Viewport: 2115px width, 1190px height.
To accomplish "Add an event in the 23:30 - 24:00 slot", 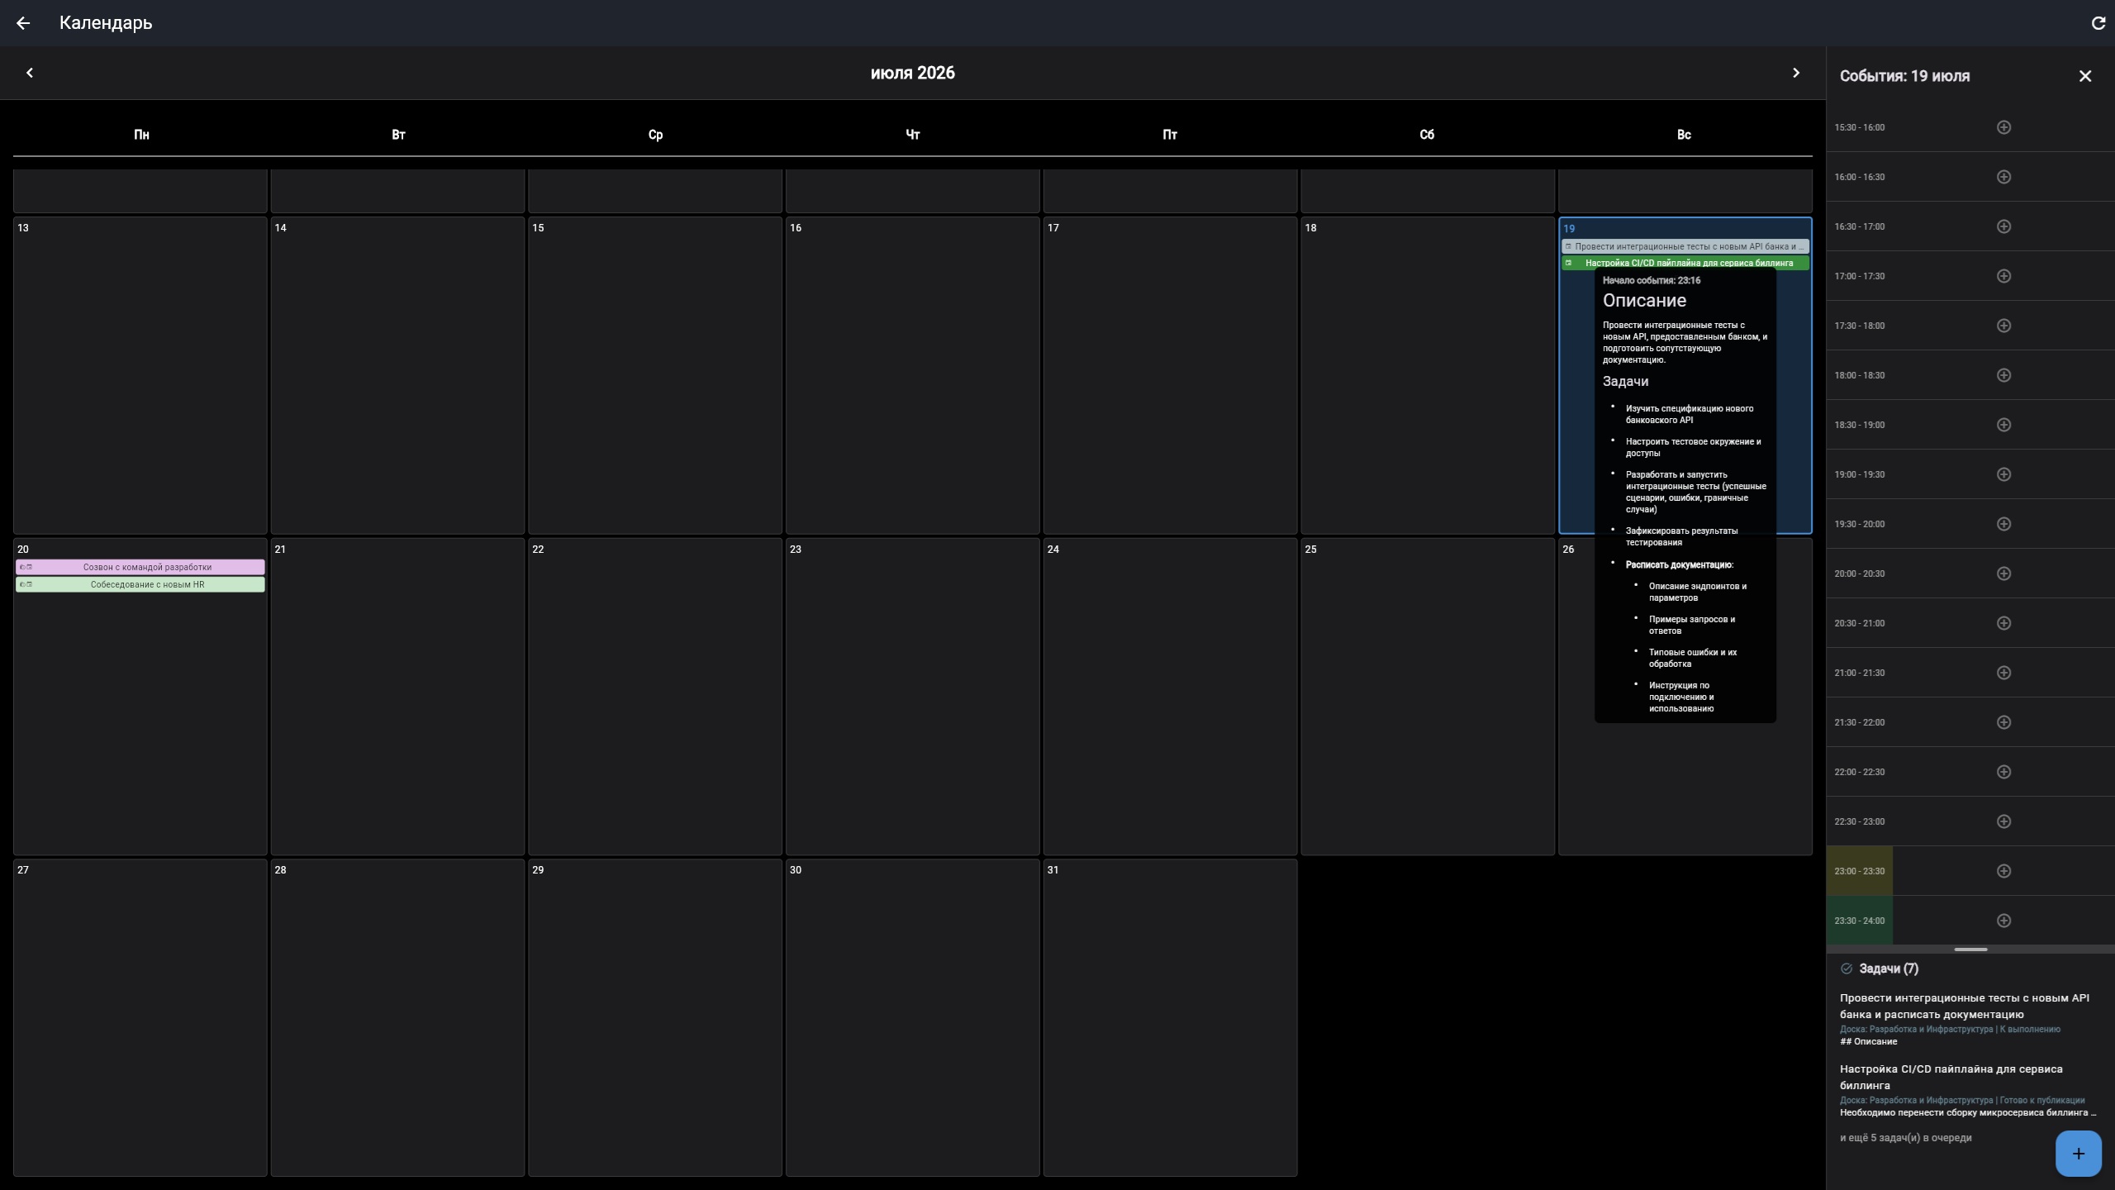I will (x=2003, y=921).
